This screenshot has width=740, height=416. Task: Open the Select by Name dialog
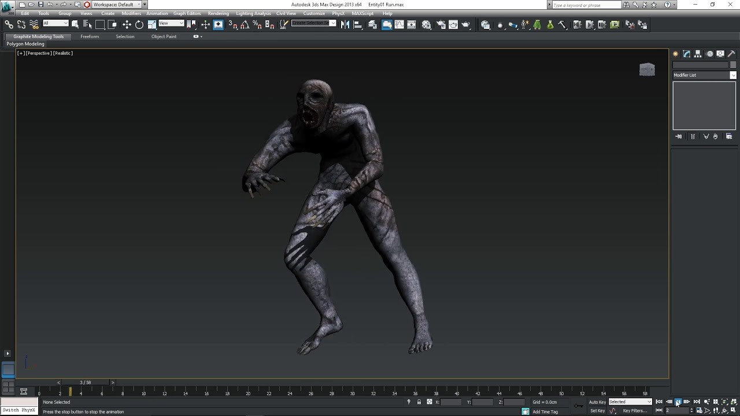point(86,24)
